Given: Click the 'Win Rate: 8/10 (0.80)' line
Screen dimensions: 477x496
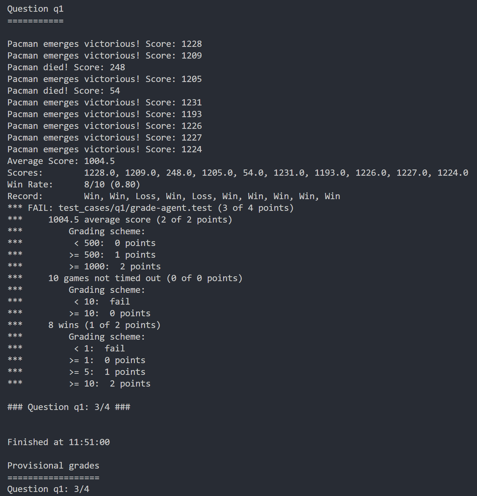Looking at the screenshot, I should point(74,184).
